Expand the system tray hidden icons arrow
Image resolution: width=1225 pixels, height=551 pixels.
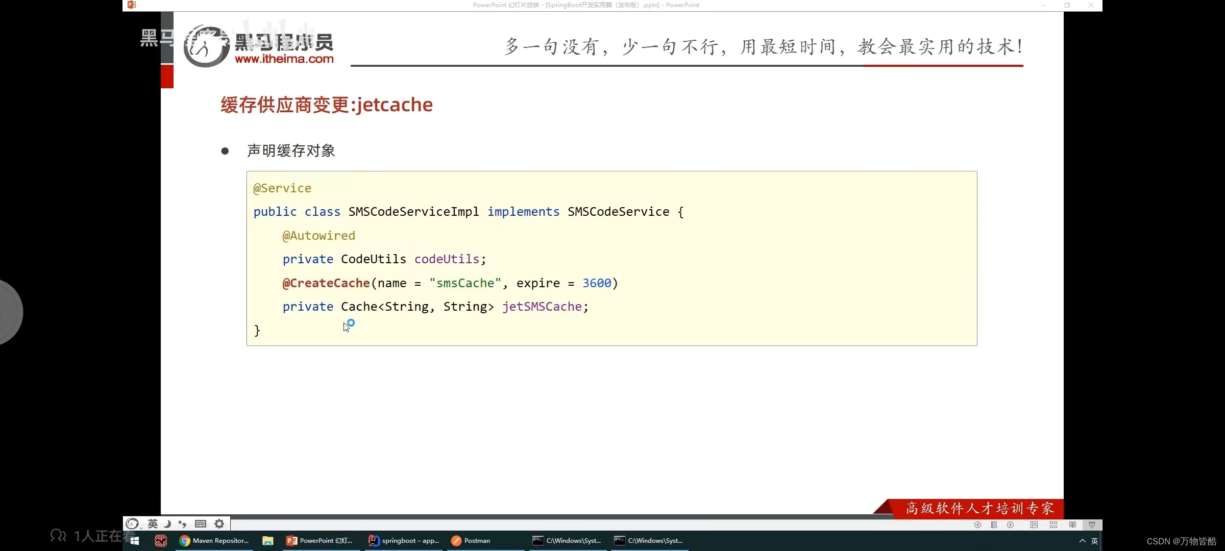tap(1082, 541)
